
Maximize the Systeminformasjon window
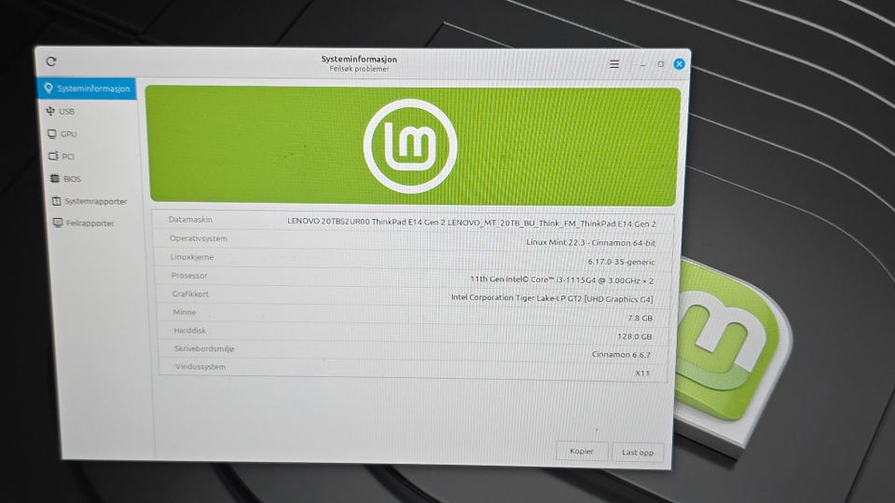click(660, 64)
